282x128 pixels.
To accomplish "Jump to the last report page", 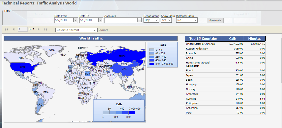I will pyautogui.click(x=45, y=29).
